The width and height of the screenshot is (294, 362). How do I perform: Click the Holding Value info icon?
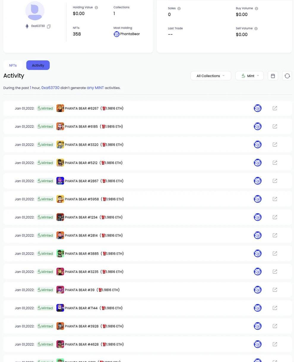click(96, 7)
